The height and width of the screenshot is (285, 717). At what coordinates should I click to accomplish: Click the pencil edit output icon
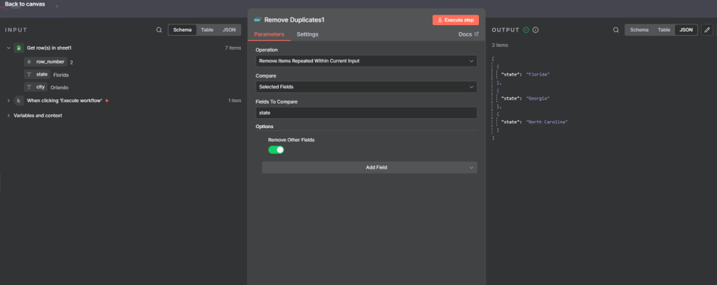pos(707,30)
